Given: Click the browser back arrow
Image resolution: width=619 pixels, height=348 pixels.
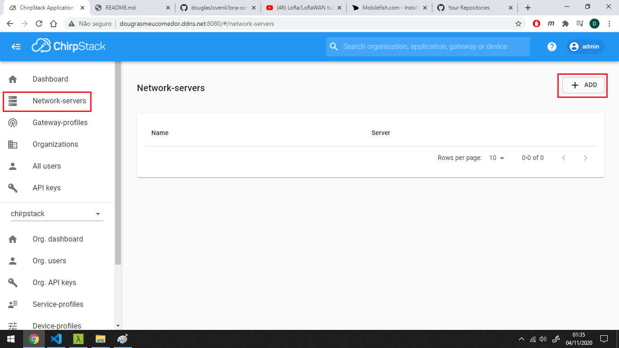Looking at the screenshot, I should (10, 24).
